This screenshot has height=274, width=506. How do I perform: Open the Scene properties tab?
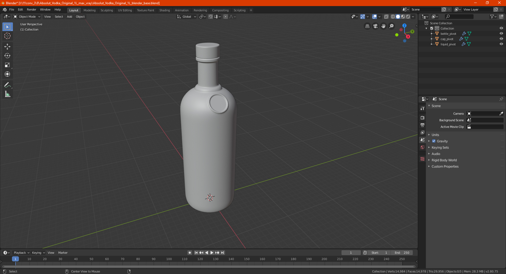click(422, 140)
